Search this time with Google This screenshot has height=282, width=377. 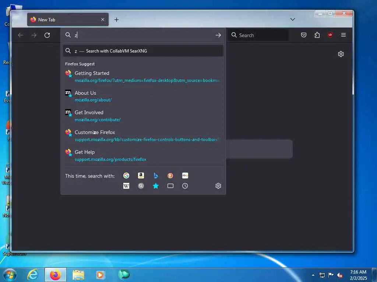pyautogui.click(x=126, y=176)
